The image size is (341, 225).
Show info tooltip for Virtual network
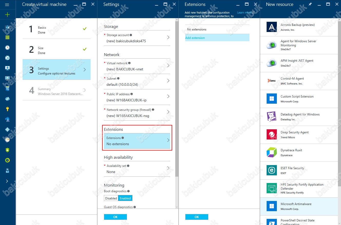point(129,63)
